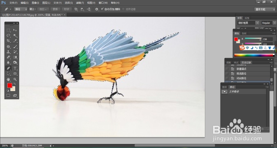Select the Pen tool in toolbox

click(x=8, y=68)
